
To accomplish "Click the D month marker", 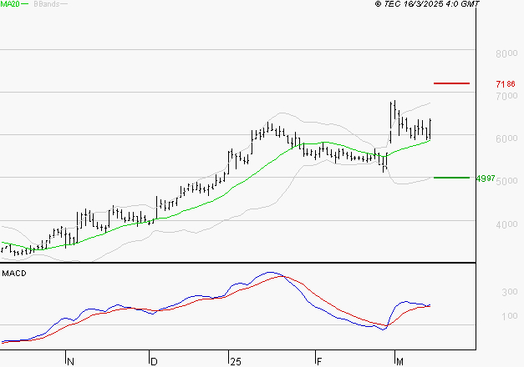I will [154, 362].
